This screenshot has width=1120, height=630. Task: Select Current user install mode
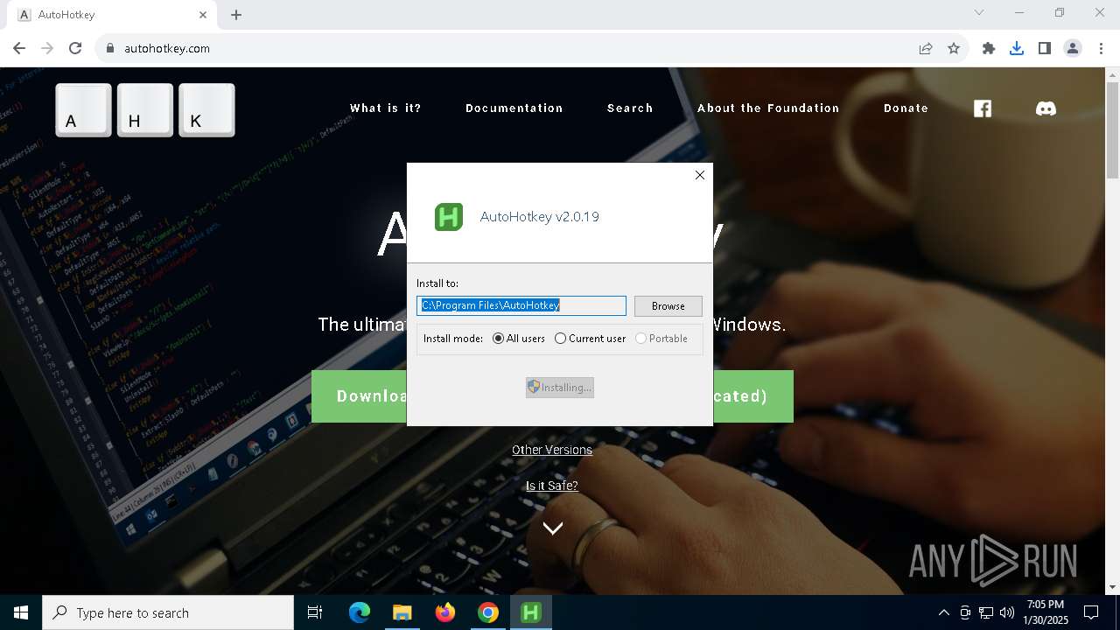pos(590,339)
